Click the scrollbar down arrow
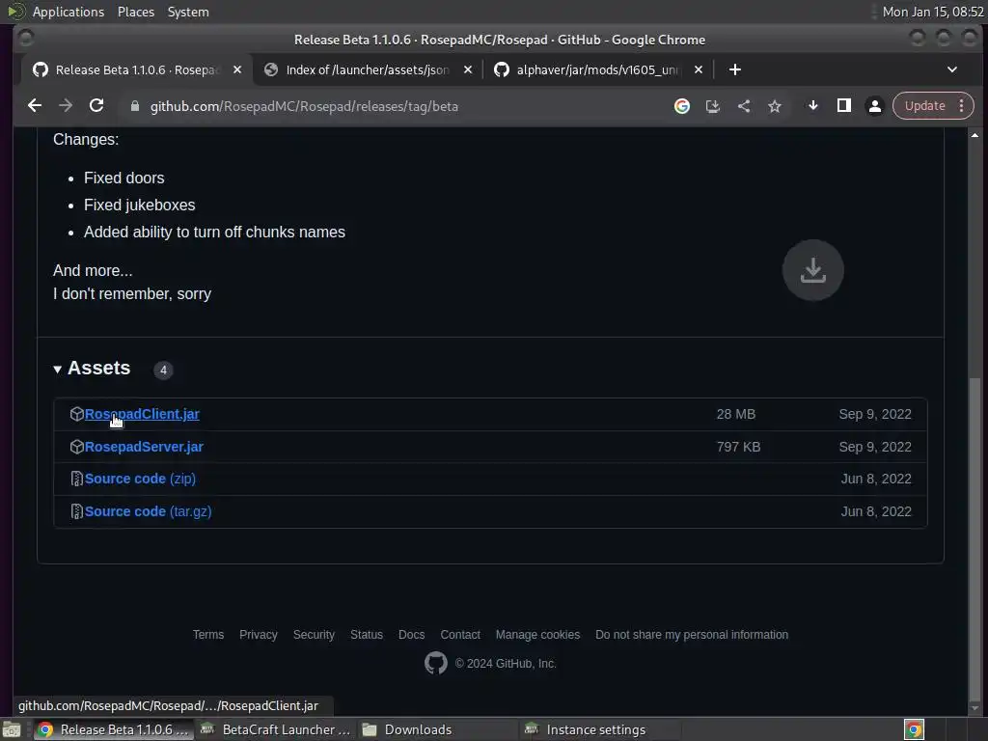The width and height of the screenshot is (988, 741). 974,708
